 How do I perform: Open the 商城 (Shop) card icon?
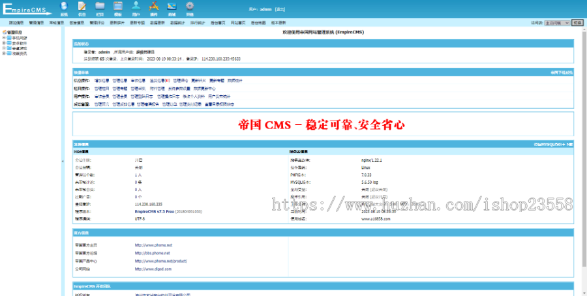(x=172, y=6)
